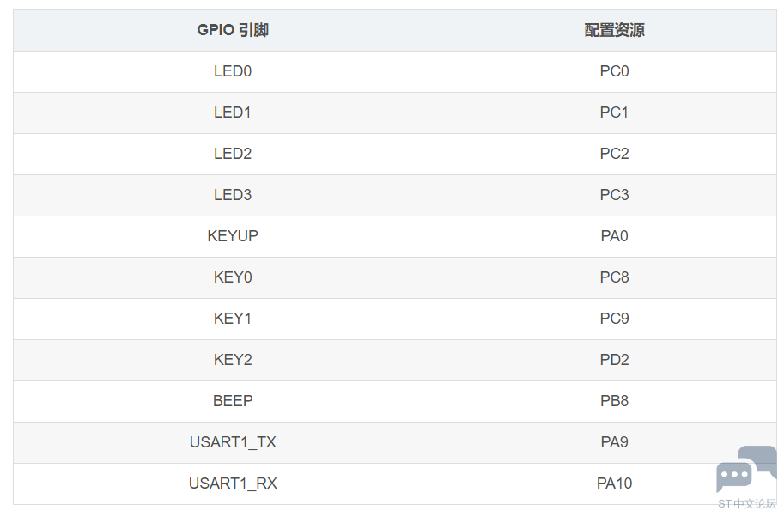Click the ST中文论坛 watermark text

coord(746,503)
